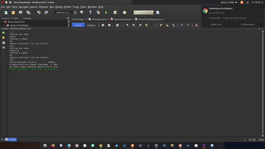
Task: Click the memory usage bar
Action: (144, 13)
